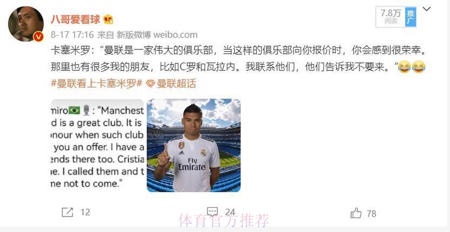Click the 推广 promote button
Viewport: 450px width, 232px height.
tap(411, 17)
